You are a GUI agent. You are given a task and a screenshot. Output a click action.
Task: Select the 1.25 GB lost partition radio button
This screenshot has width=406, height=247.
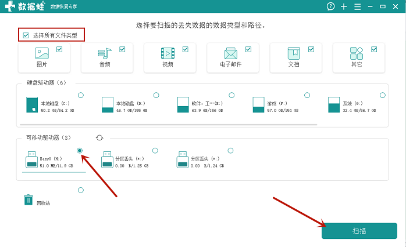pyautogui.click(x=155, y=151)
